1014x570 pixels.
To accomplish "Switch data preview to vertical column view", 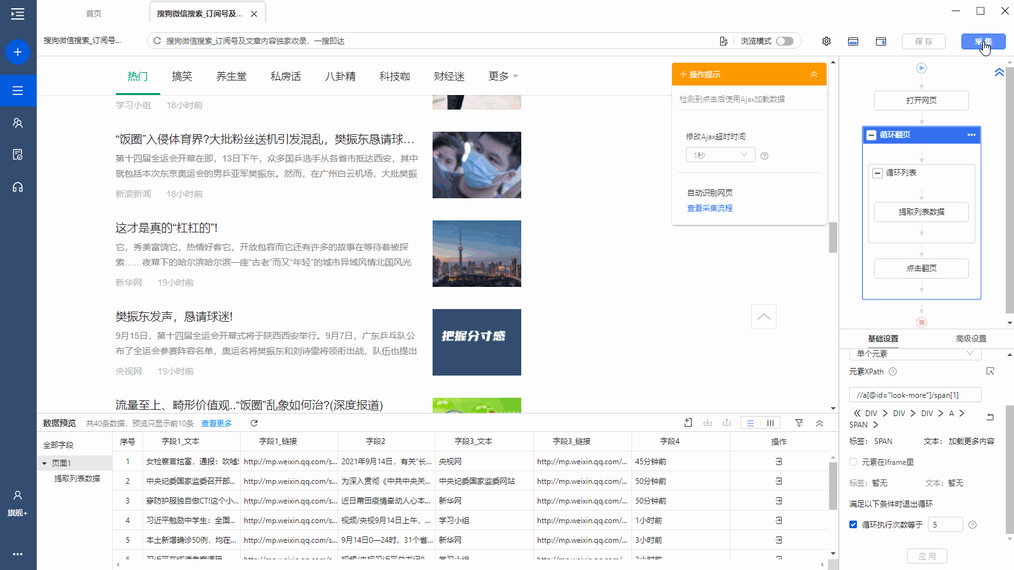I will tap(770, 423).
